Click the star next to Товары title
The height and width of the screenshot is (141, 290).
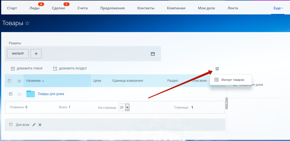[27, 23]
